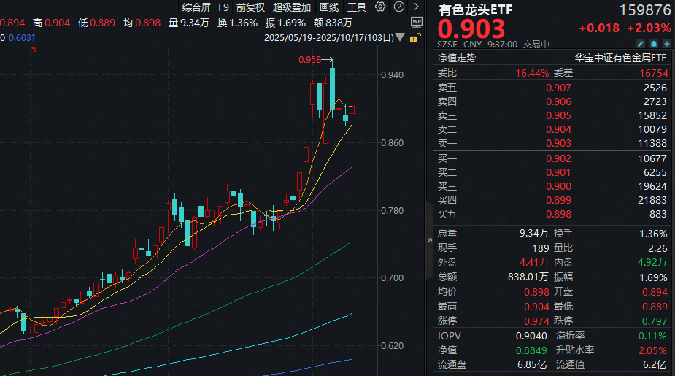Viewport: 675px width, 376px height.
Task: Open the F9 menu item
Action: (x=223, y=7)
